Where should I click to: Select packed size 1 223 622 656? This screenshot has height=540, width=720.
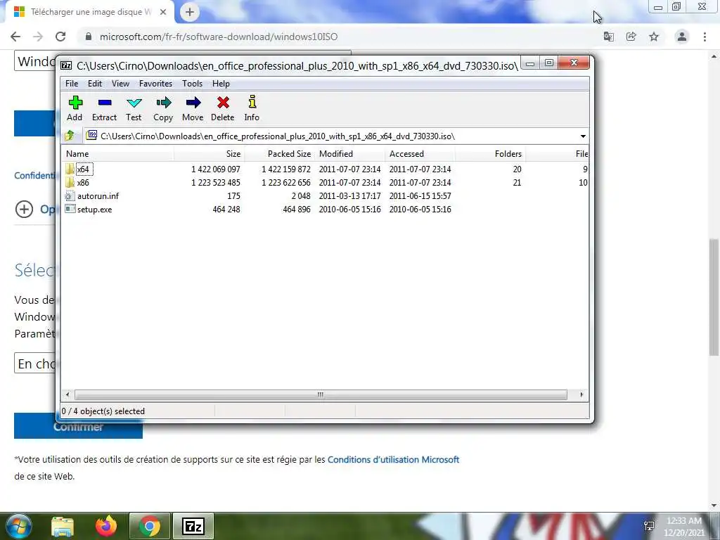tap(285, 183)
